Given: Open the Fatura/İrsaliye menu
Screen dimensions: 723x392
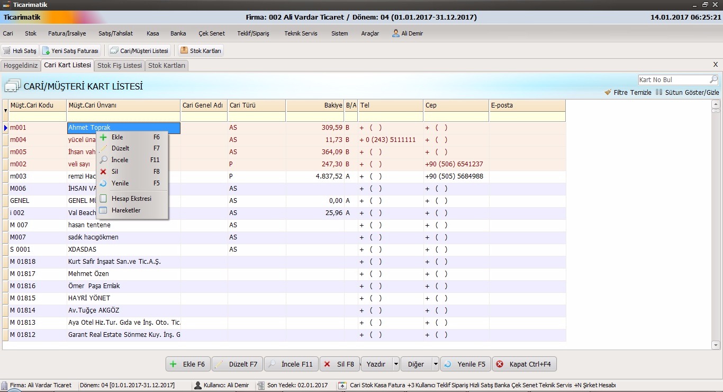Looking at the screenshot, I should point(67,33).
